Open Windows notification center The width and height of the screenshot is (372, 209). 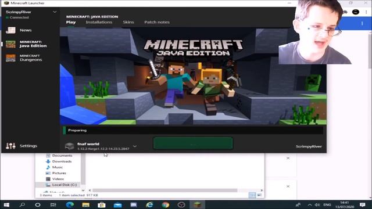362,205
